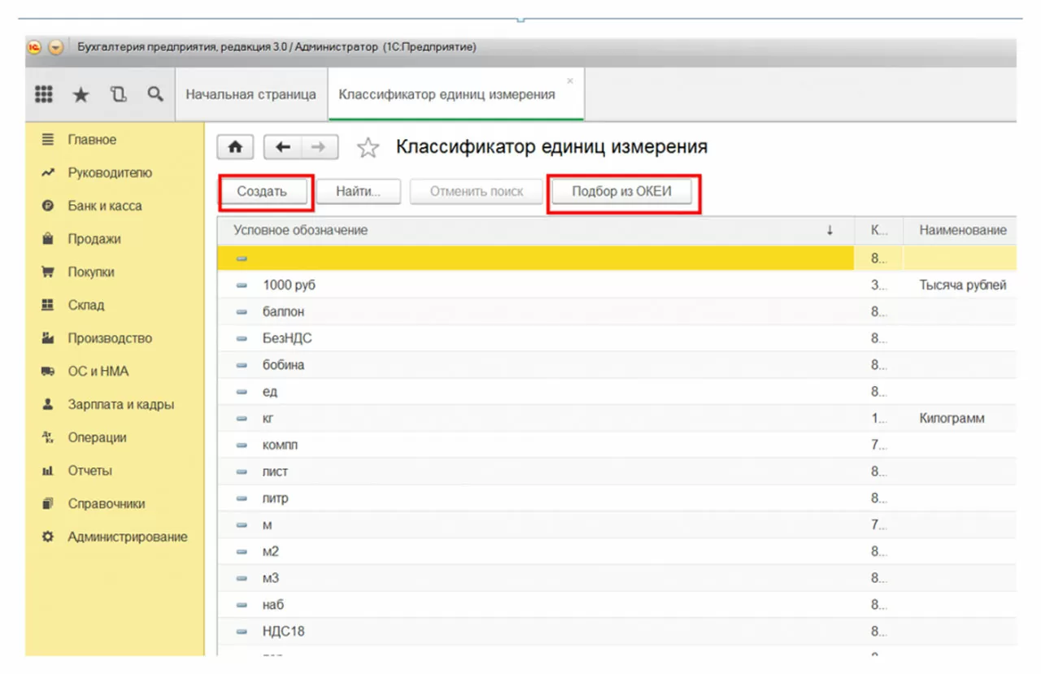
Task: Open the History icon in top toolbar
Action: [119, 94]
